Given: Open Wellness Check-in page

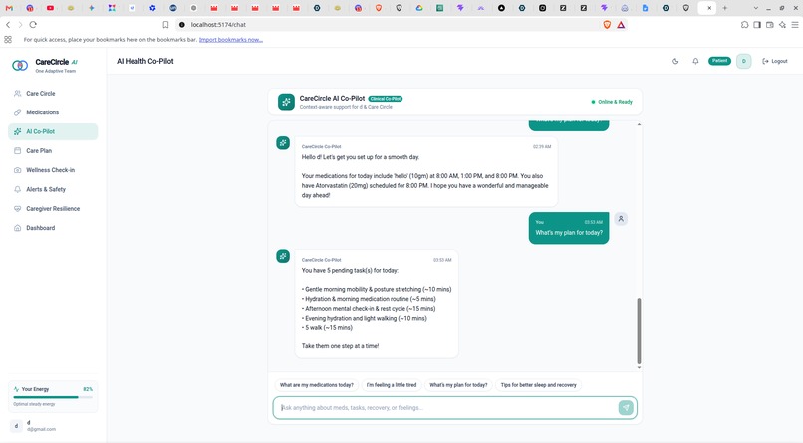Looking at the screenshot, I should tap(53, 170).
